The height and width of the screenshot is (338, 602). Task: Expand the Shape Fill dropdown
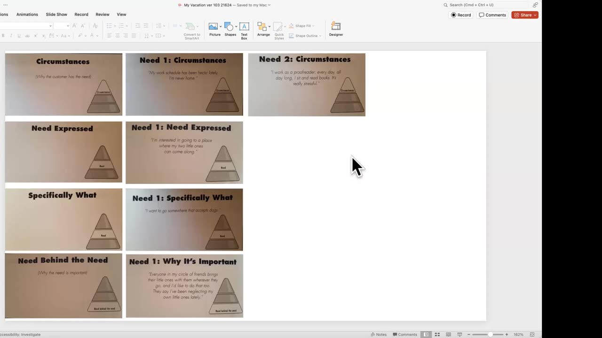pyautogui.click(x=313, y=26)
